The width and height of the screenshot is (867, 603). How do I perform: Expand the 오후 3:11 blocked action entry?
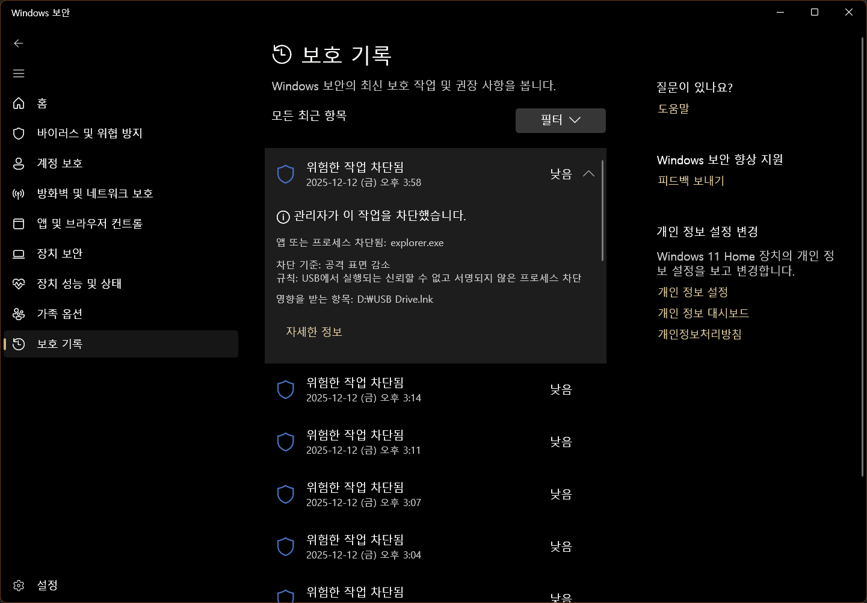click(x=436, y=442)
